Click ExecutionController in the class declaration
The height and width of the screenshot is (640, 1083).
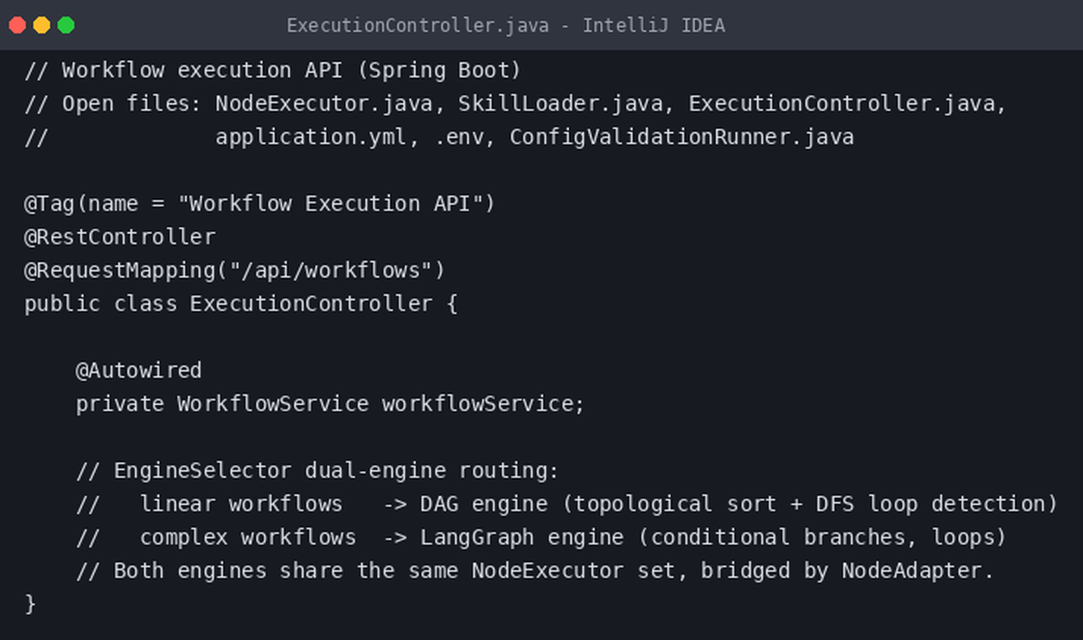click(x=311, y=303)
